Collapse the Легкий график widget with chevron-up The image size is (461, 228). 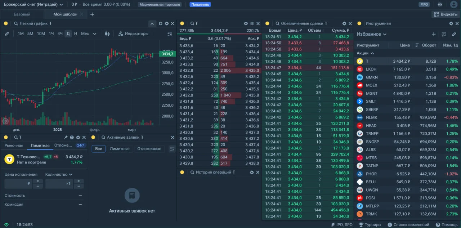[152, 23]
